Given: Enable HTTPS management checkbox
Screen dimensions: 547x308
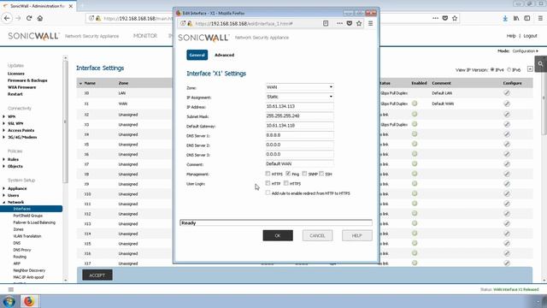Looking at the screenshot, I should click(x=268, y=173).
